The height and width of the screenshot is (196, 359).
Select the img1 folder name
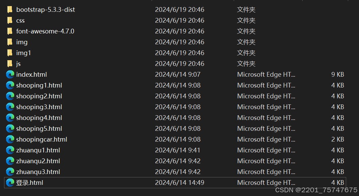coord(23,53)
